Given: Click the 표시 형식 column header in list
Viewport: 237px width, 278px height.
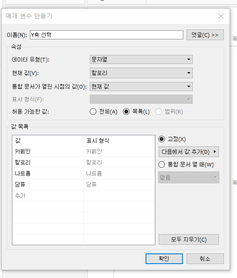Looking at the screenshot, I should click(119, 141).
